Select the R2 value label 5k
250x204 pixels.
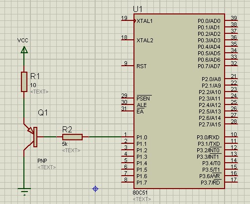click(x=65, y=144)
